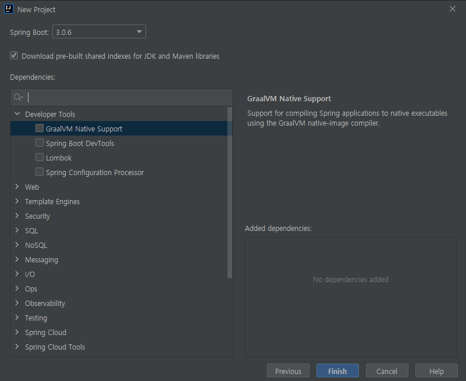Check Spring Boot DevTools dependency

(40, 143)
